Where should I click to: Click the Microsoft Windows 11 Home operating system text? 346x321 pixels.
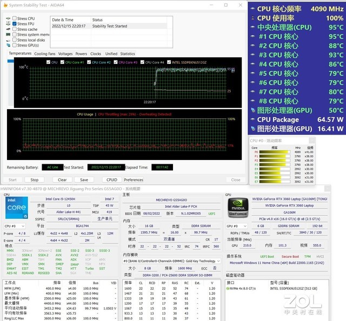pyautogui.click(x=277, y=263)
